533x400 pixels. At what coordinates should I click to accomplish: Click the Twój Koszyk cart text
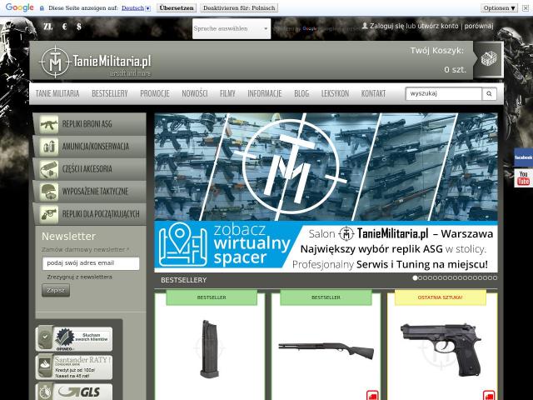[x=436, y=51]
